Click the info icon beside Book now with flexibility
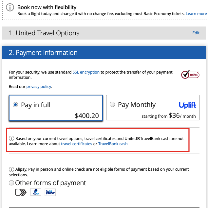208x208 pixels. click(10, 7)
